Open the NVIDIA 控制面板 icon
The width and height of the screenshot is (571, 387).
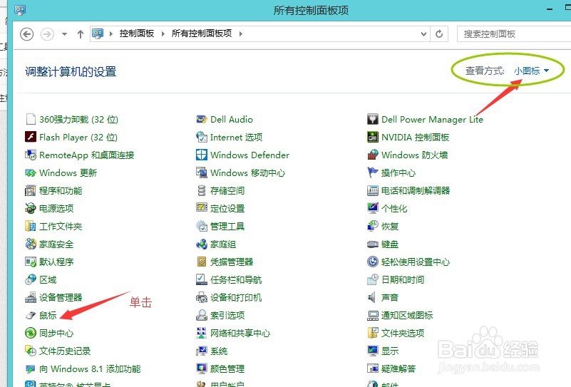tap(373, 137)
